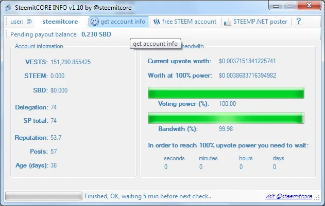Click the STEEM logo icon beside free STEEM account
This screenshot has width=325, height=206.
point(157,22)
